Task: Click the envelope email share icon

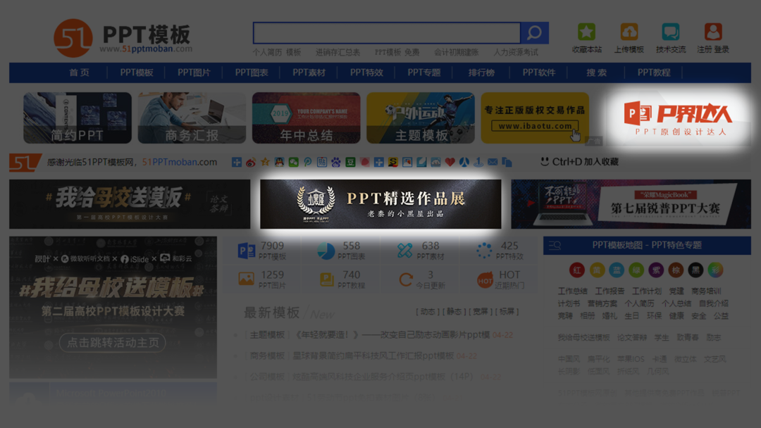Action: tap(493, 162)
